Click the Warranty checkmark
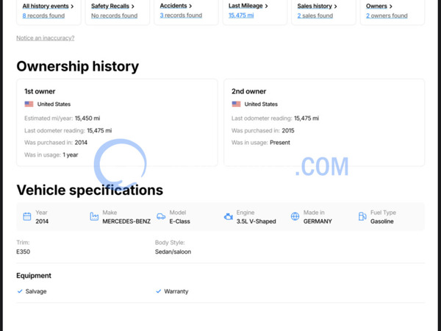441x331 pixels. tap(158, 291)
